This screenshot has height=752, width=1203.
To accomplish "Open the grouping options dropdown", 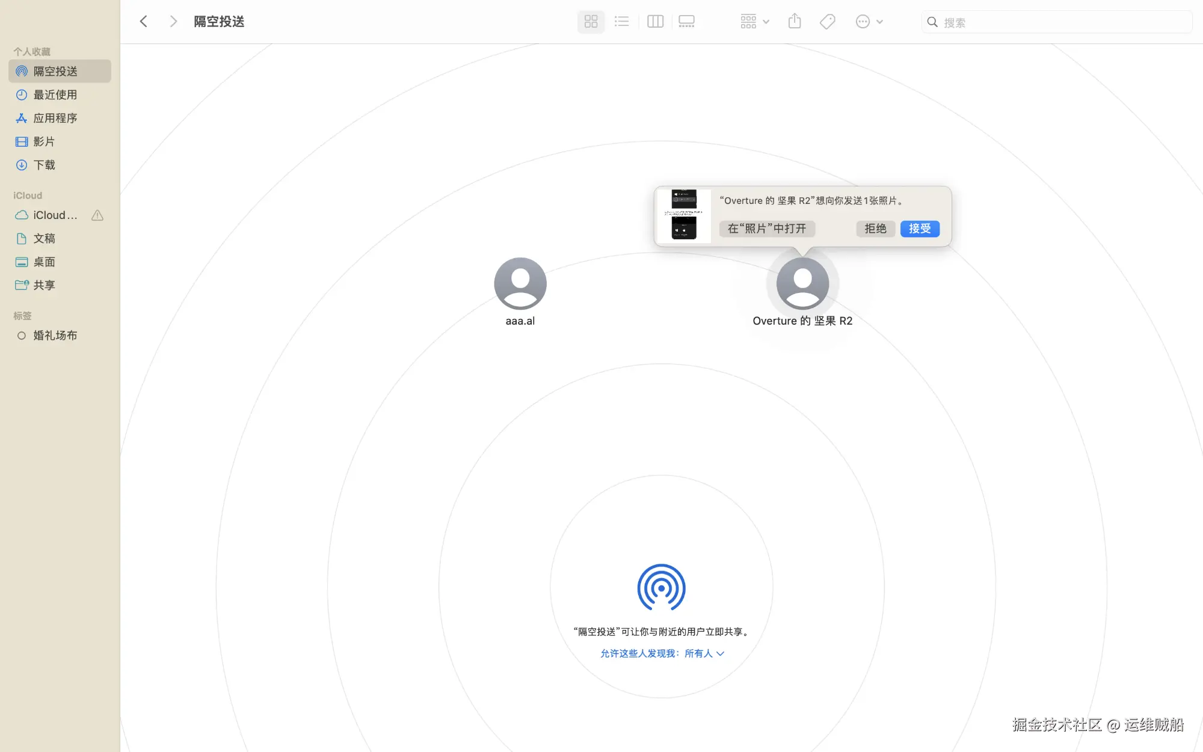I will click(754, 22).
